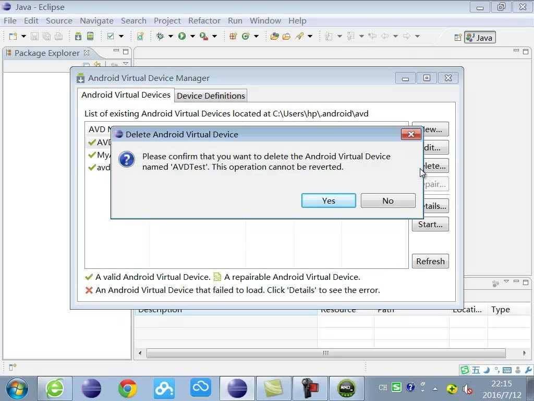Click the Back navigation arrow icon
Viewport: 534px width, 401px height.
tap(385, 36)
